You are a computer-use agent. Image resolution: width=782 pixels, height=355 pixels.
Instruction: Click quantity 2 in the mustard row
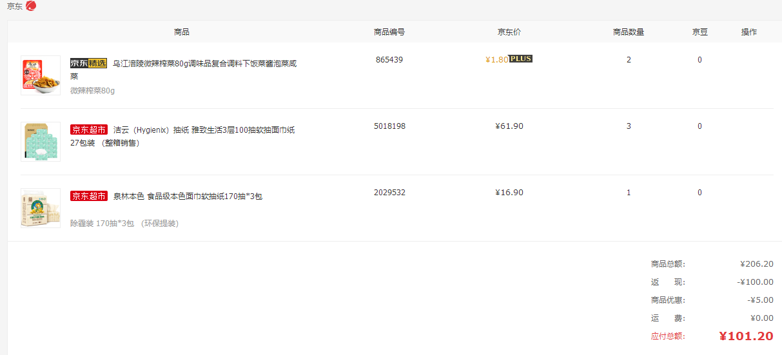point(629,59)
